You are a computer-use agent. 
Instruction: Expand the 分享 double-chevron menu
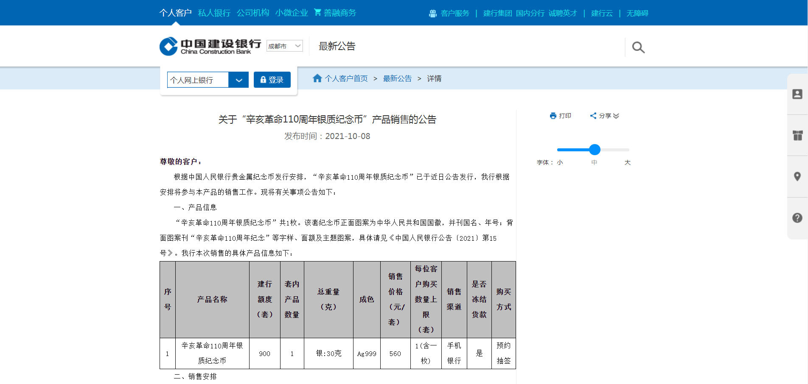pyautogui.click(x=616, y=116)
